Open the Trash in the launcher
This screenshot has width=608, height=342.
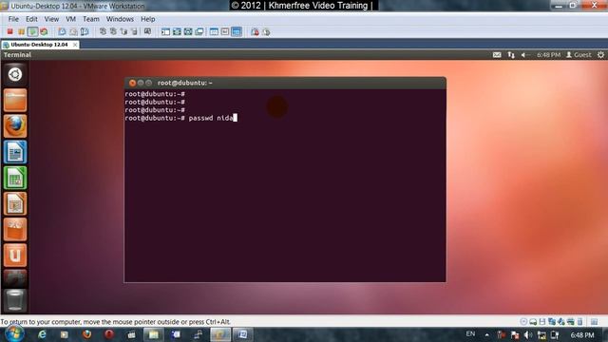[15, 300]
